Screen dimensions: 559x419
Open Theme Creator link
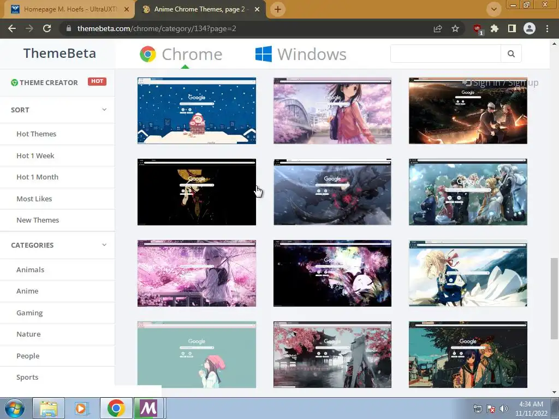coord(44,83)
